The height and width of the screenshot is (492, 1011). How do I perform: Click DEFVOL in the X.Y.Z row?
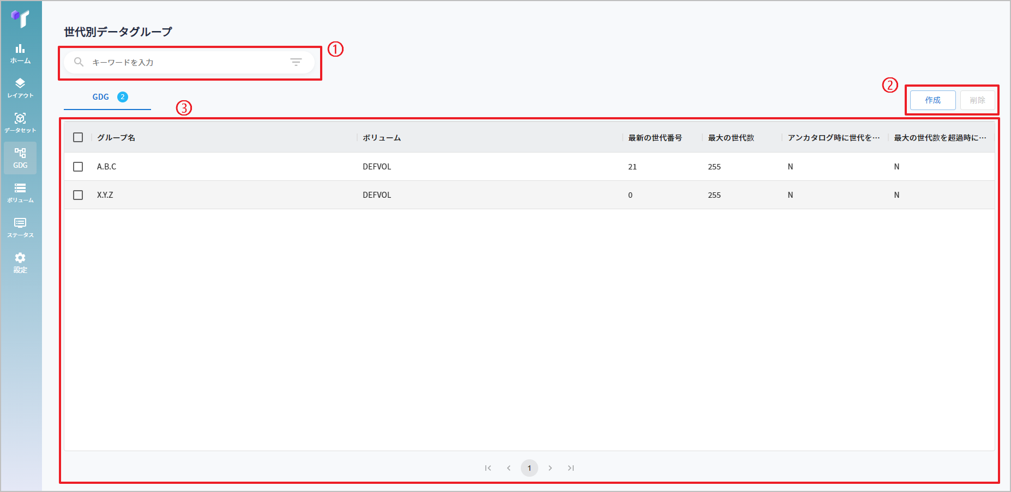pos(377,195)
